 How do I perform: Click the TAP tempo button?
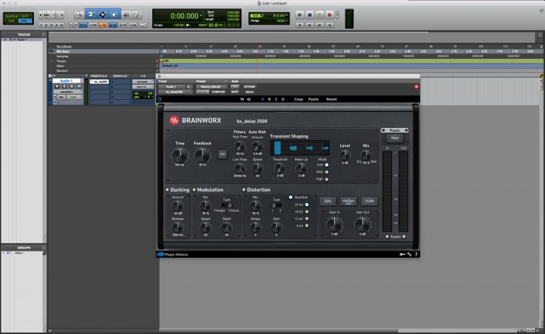coord(222,154)
